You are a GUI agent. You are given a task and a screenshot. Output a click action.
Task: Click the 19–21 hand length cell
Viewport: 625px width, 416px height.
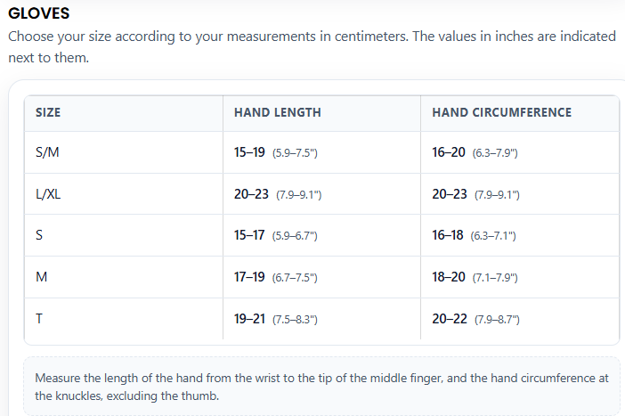click(321, 319)
